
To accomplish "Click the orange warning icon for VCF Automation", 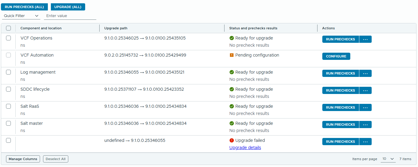I will pyautogui.click(x=232, y=55).
